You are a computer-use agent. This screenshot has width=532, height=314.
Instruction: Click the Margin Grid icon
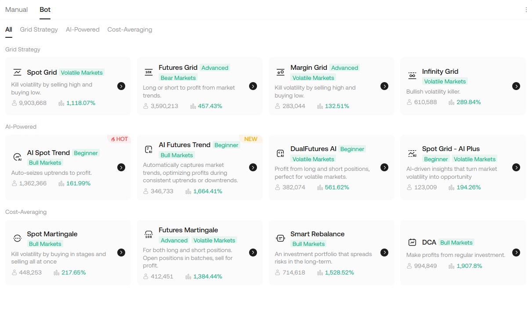point(280,72)
